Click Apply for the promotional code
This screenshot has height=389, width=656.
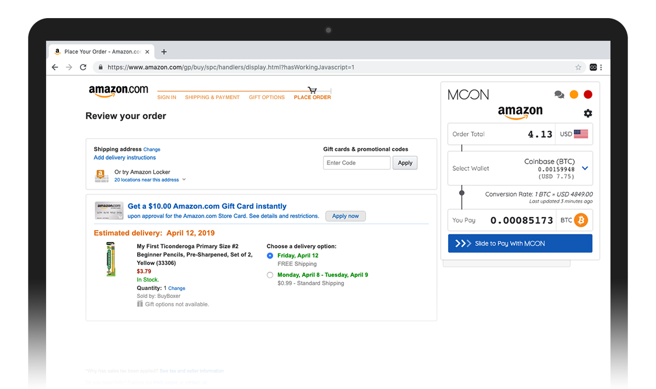(x=405, y=163)
